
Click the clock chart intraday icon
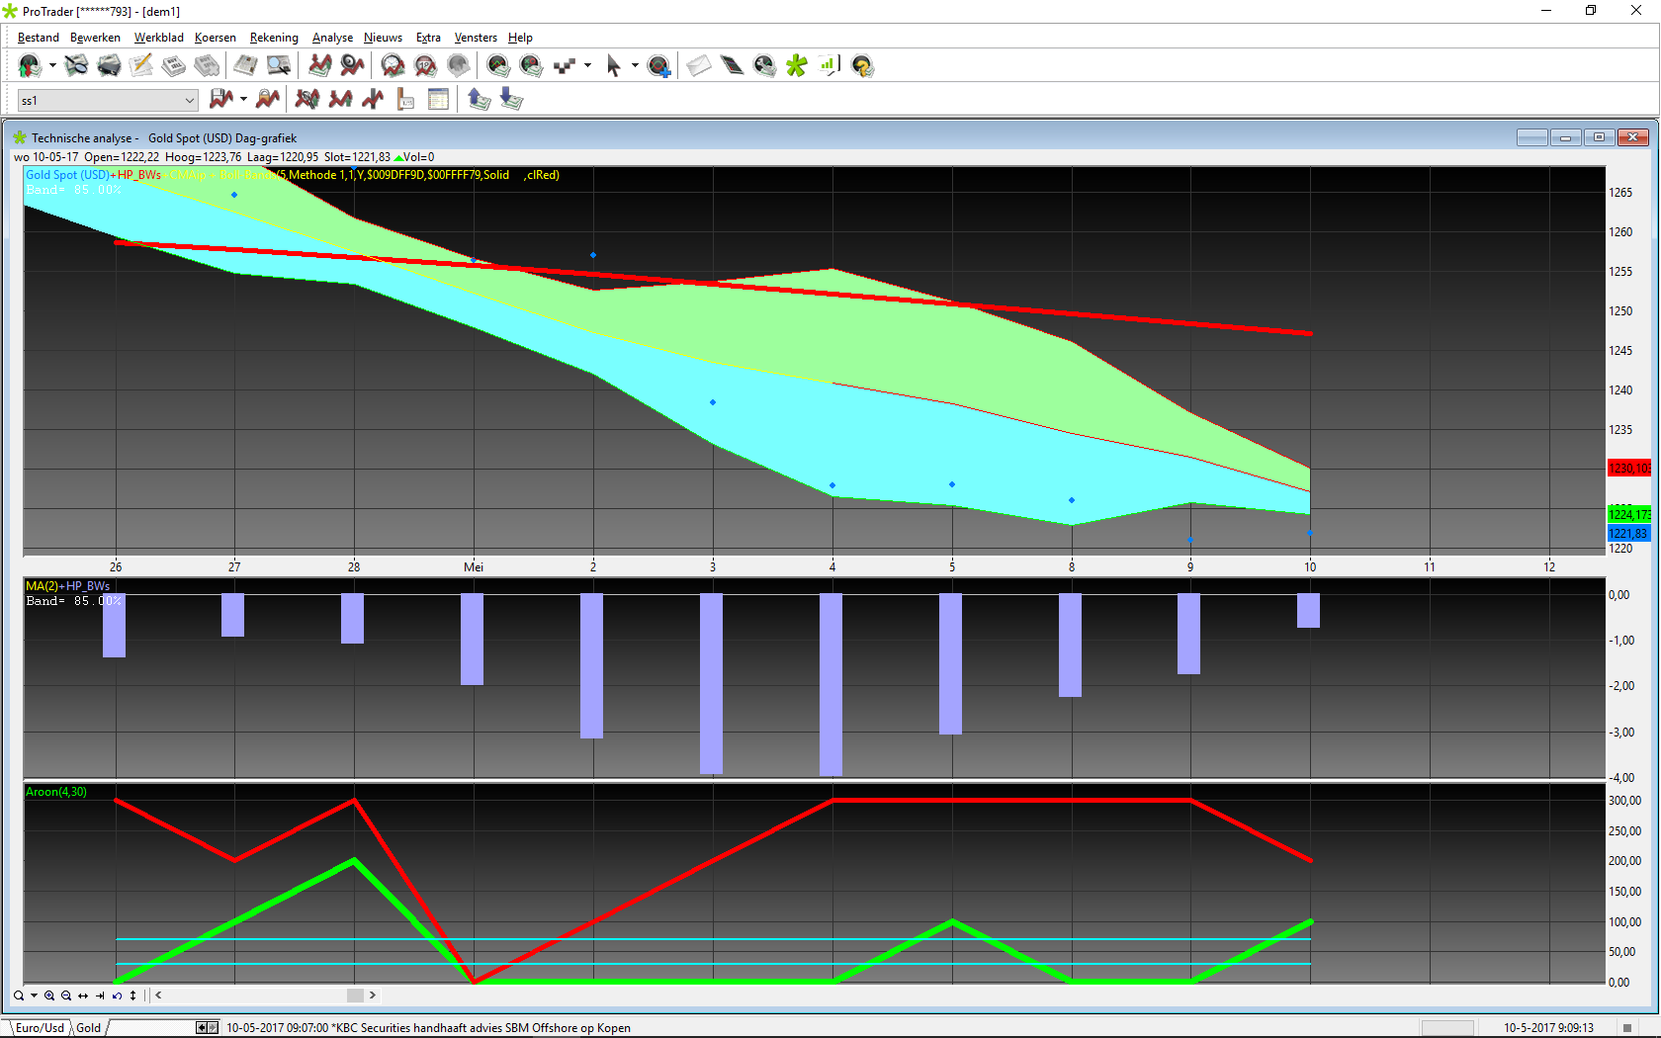[x=393, y=66]
